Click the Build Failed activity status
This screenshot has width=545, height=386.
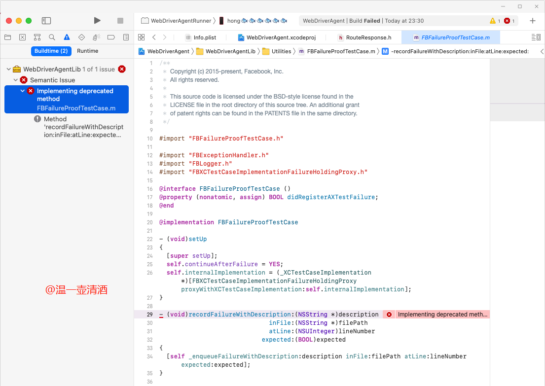[363, 21]
